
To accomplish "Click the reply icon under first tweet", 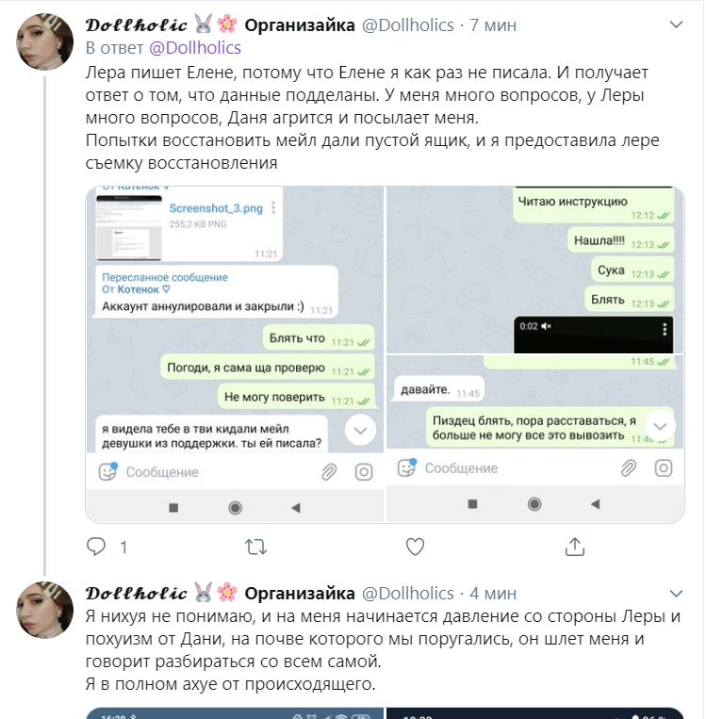I will (96, 547).
